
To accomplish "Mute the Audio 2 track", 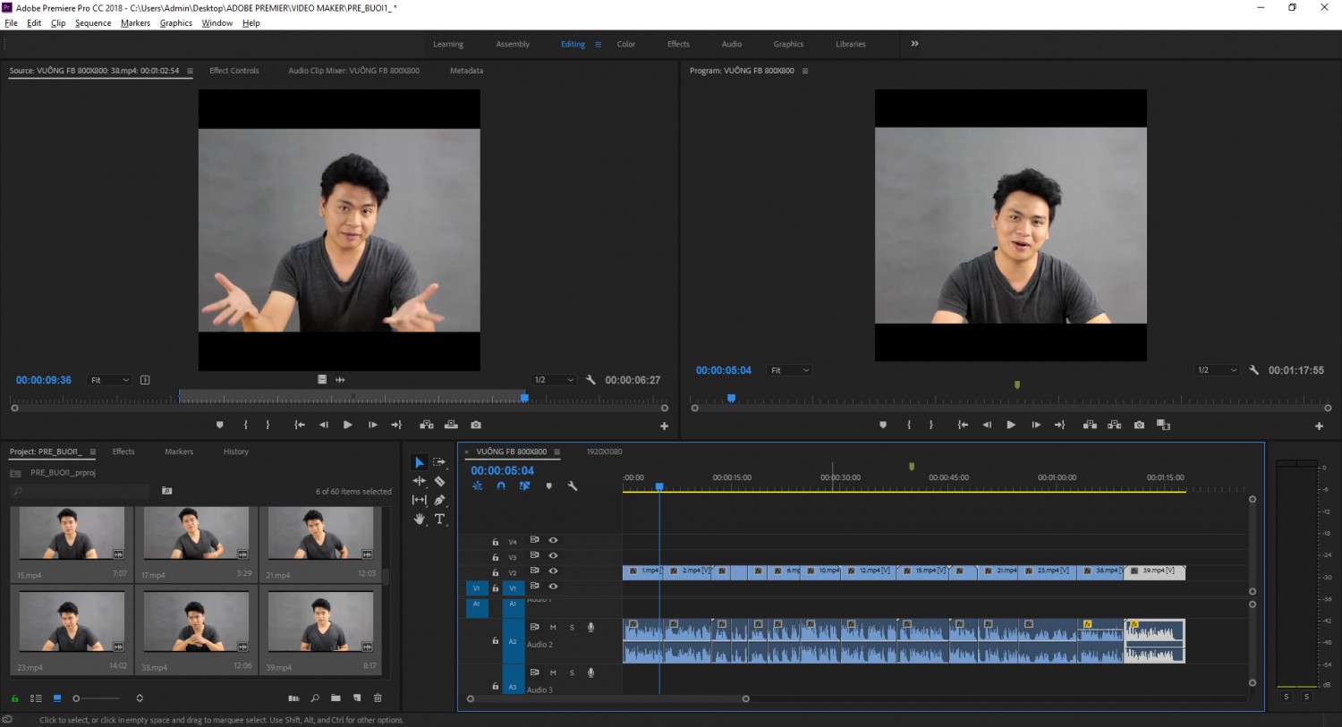I will pyautogui.click(x=553, y=627).
